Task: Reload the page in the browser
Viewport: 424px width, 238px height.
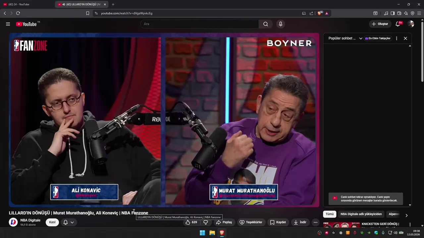Action: coord(18,13)
